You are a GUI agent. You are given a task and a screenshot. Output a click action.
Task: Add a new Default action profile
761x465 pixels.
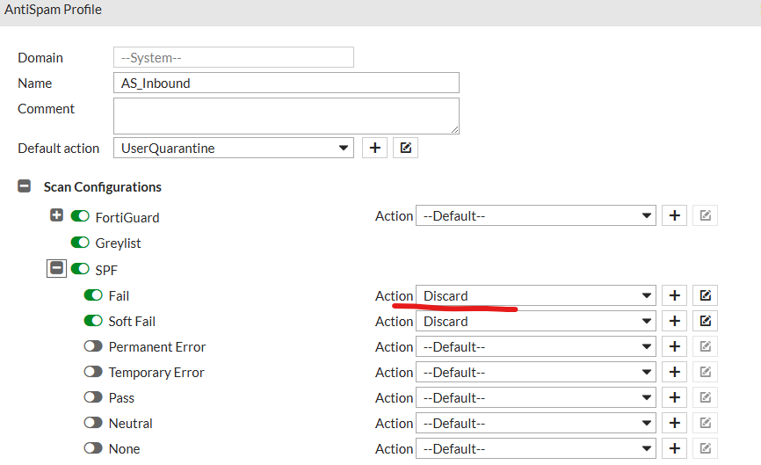tap(374, 148)
